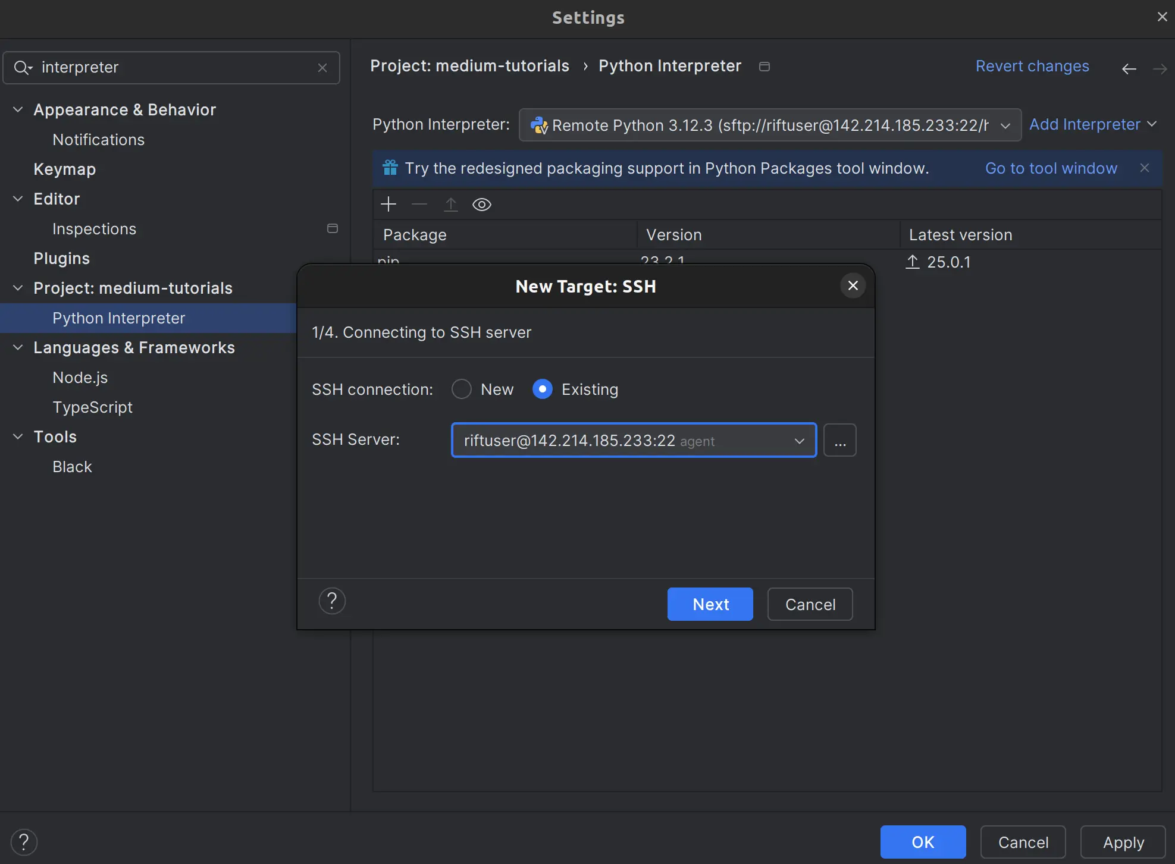The width and height of the screenshot is (1175, 864).
Task: Collapse the Tools section in the sidebar
Action: [x=17, y=436]
